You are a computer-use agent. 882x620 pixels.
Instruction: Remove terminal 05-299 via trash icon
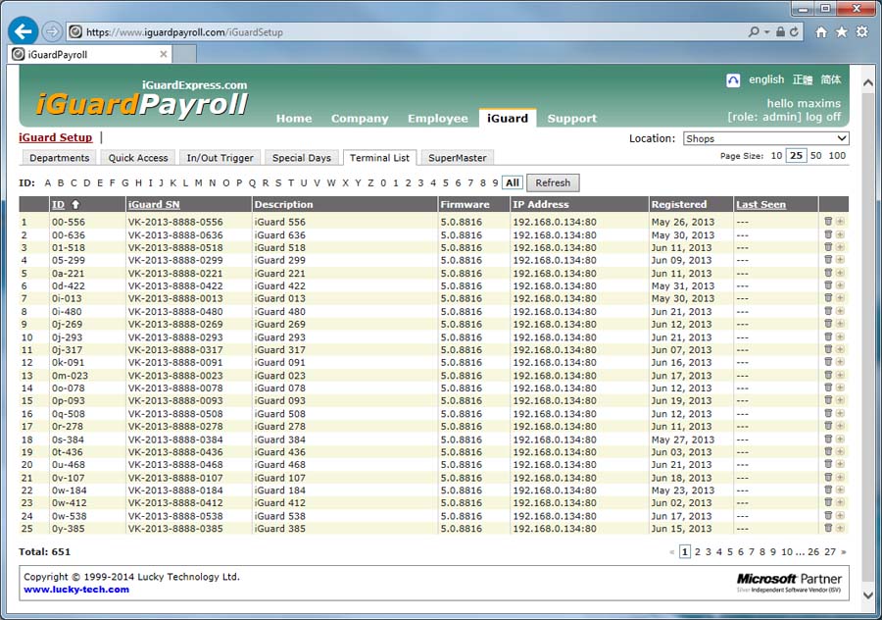828,260
